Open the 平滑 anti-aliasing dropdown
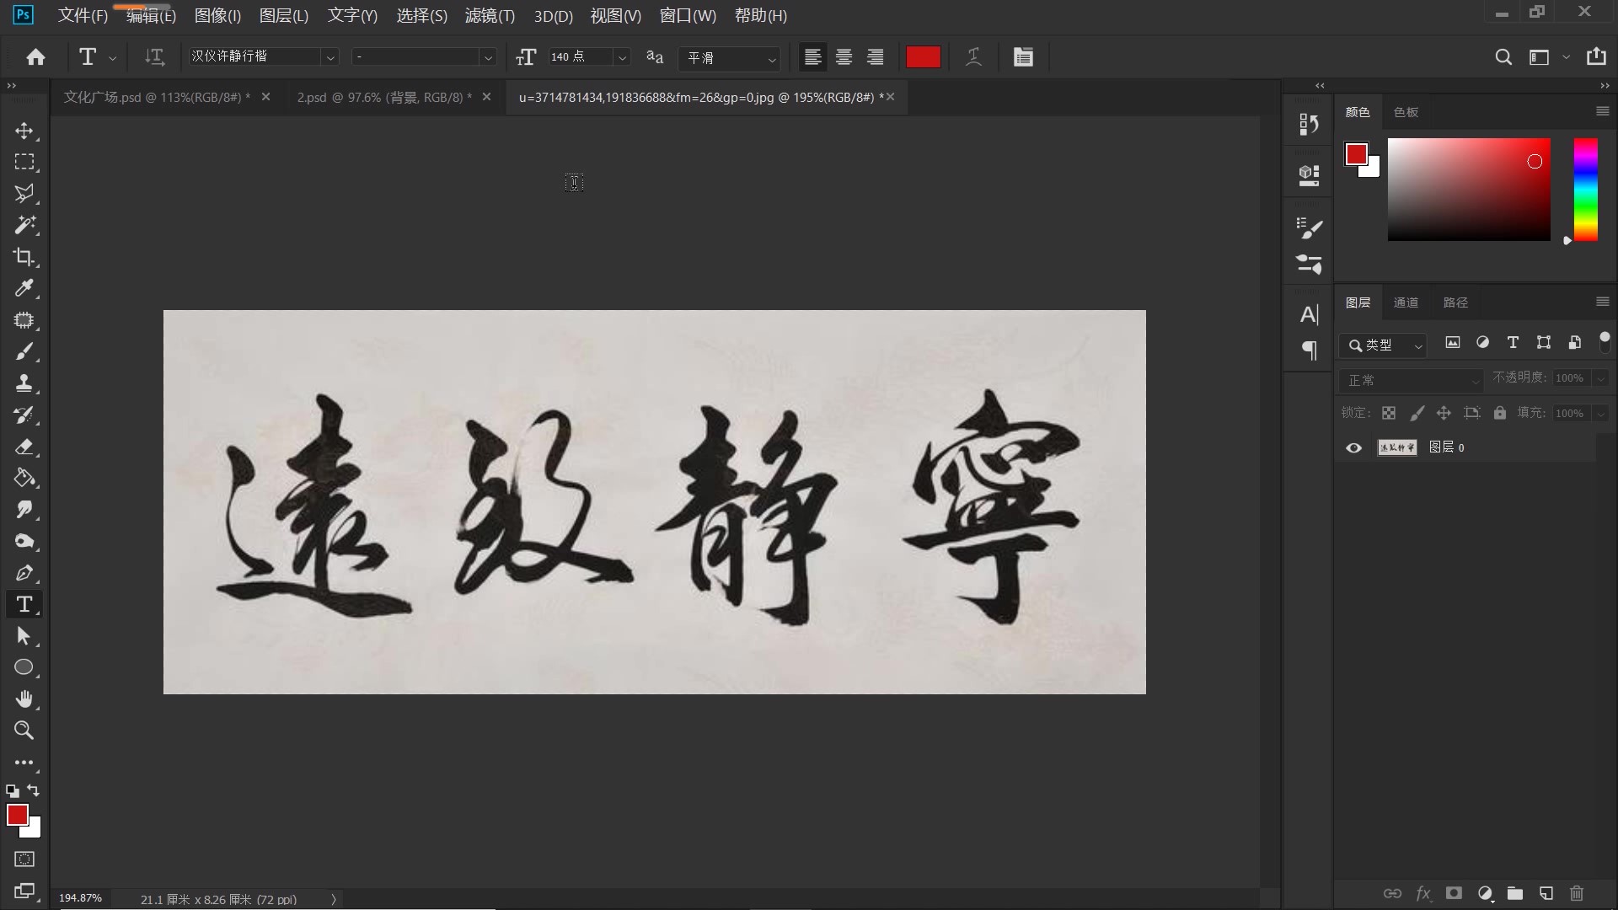The width and height of the screenshot is (1618, 910). (771, 59)
